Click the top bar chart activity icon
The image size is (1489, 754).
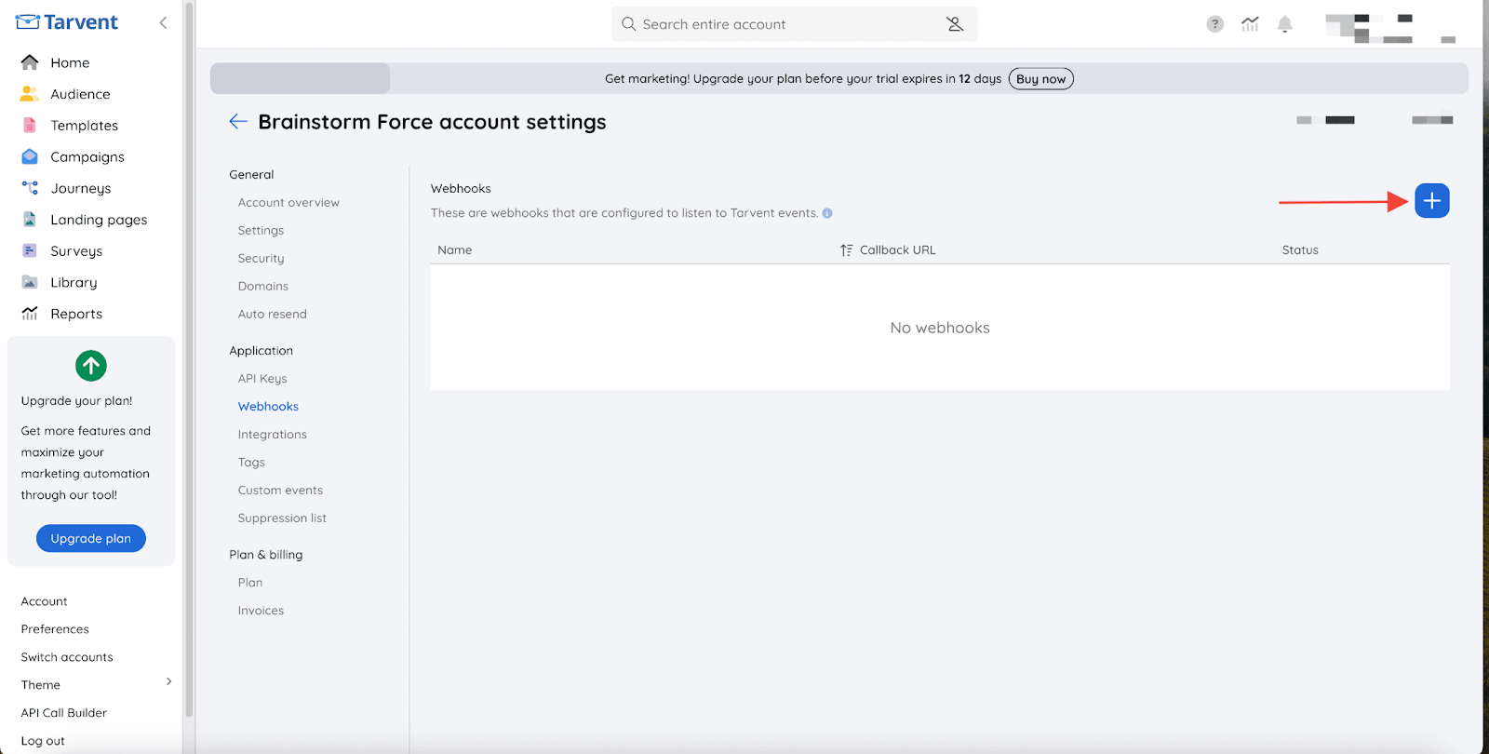(1250, 24)
